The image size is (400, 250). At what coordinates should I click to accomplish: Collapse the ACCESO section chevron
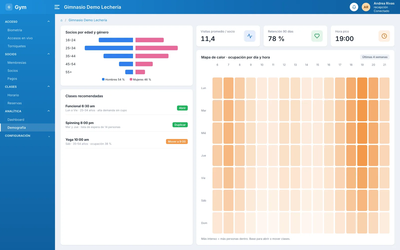(49, 21)
